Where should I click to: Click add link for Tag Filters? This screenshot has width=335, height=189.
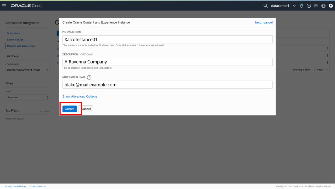coord(41,111)
